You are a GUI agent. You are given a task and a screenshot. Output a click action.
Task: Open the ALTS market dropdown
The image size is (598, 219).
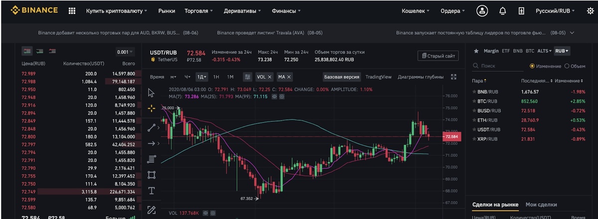pos(545,51)
